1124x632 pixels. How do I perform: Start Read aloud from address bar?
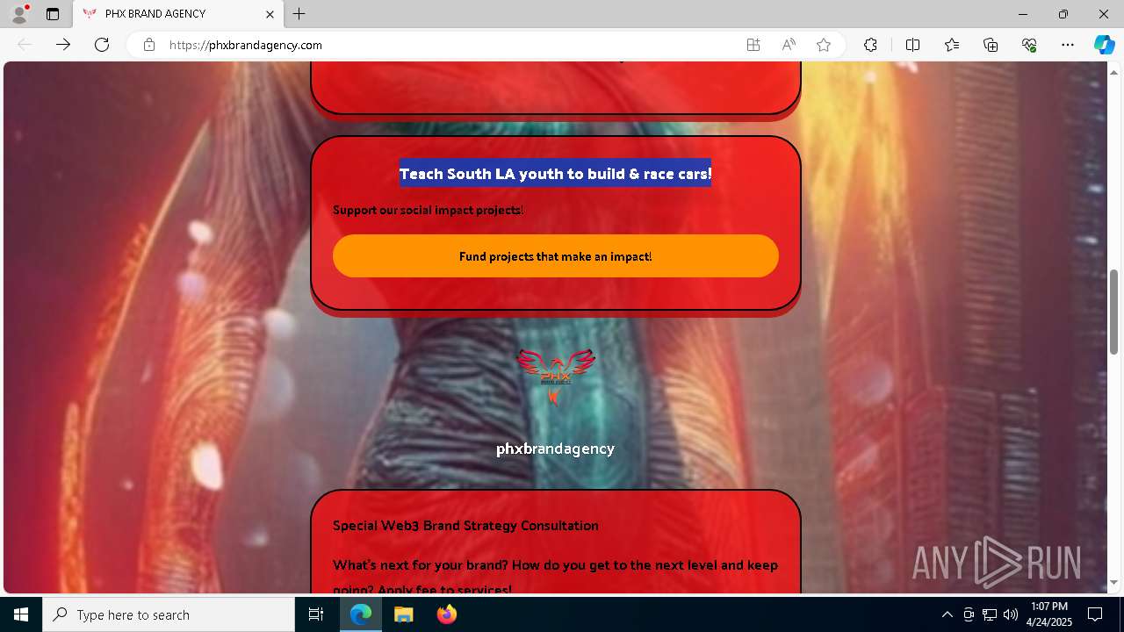[789, 45]
